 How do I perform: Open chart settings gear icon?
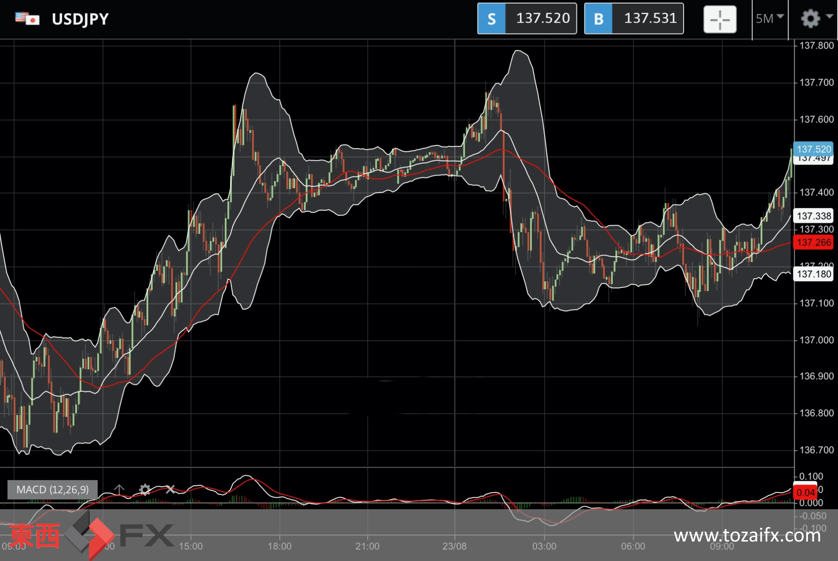coord(811,19)
